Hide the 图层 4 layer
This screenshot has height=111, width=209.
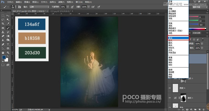(x=170, y=88)
